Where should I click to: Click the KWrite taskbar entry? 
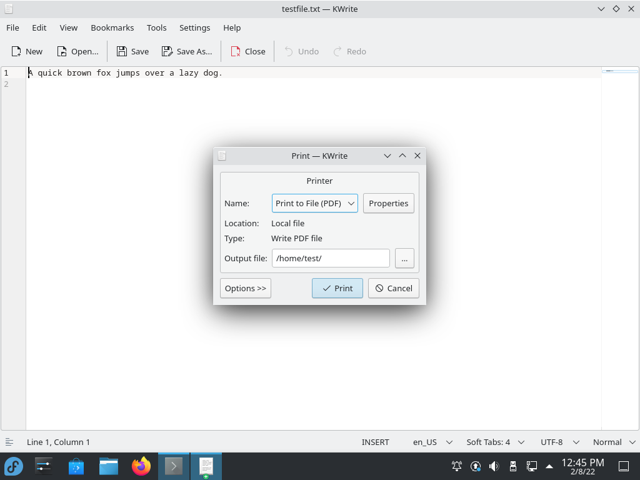(x=206, y=466)
